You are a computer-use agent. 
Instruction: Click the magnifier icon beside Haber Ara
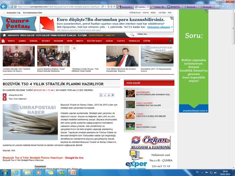click(132, 34)
